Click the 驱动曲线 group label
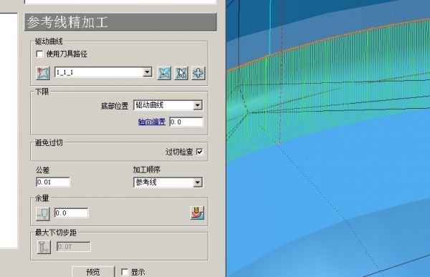This screenshot has height=277, width=430. (49, 42)
